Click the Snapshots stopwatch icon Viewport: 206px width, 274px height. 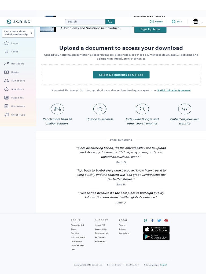pyautogui.click(x=6, y=89)
